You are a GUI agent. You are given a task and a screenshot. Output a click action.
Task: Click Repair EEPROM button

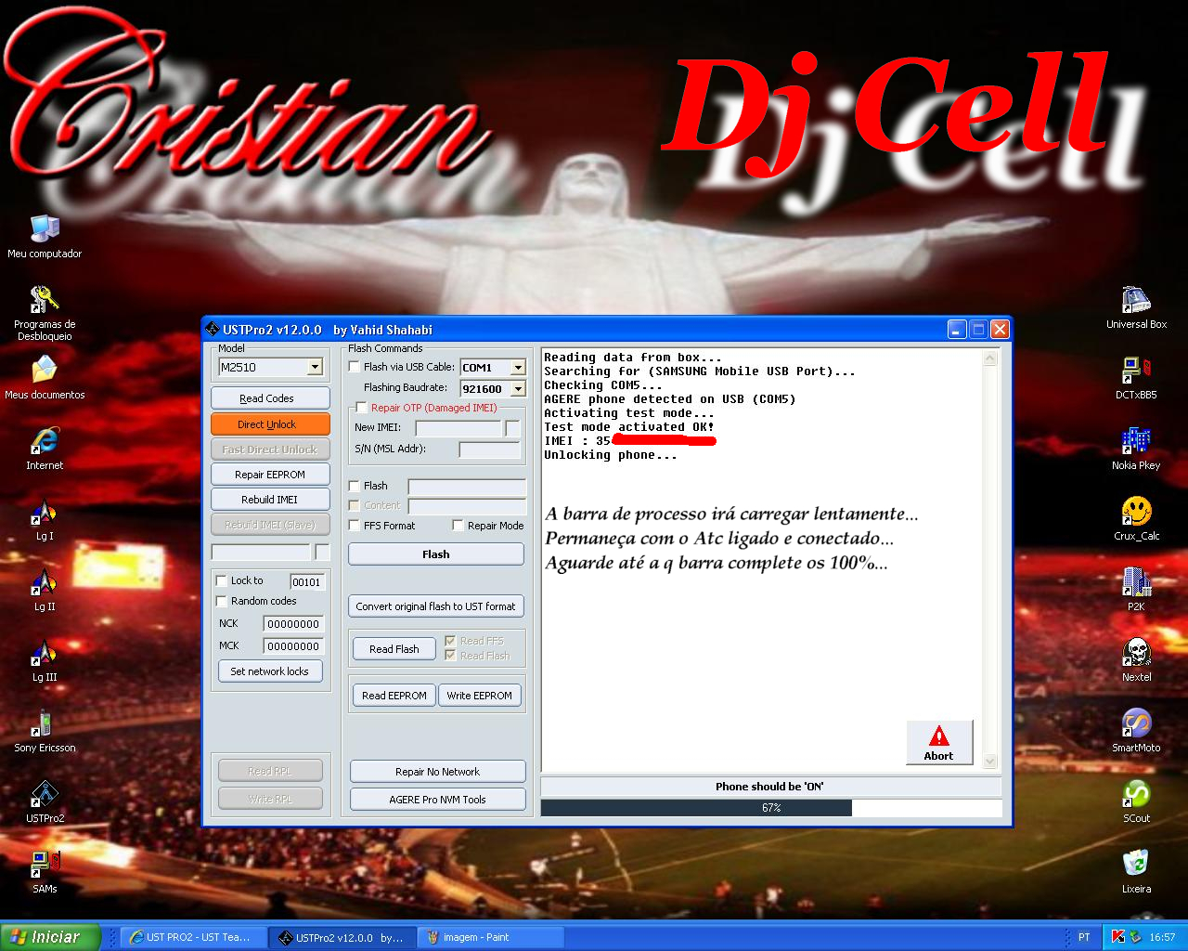(270, 475)
